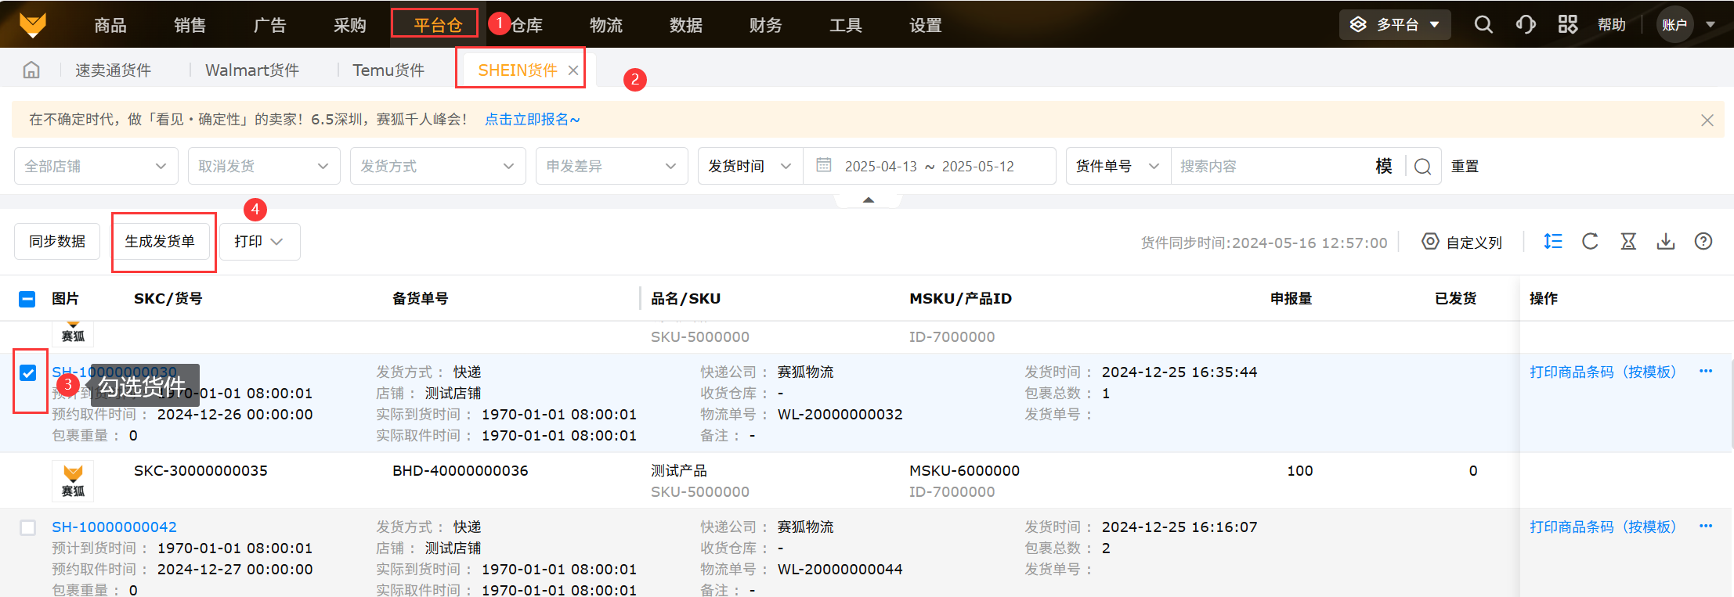This screenshot has height=597, width=1734.
Task: Open the apps grid icon
Action: click(1567, 25)
